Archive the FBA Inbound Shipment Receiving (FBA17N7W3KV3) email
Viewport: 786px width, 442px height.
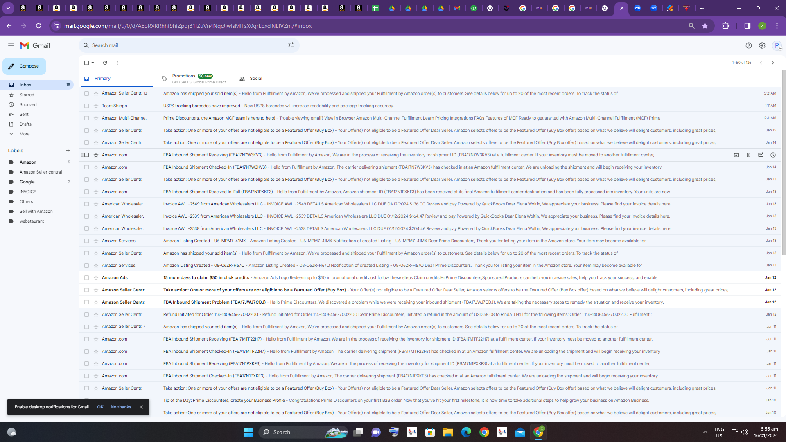tap(736, 155)
